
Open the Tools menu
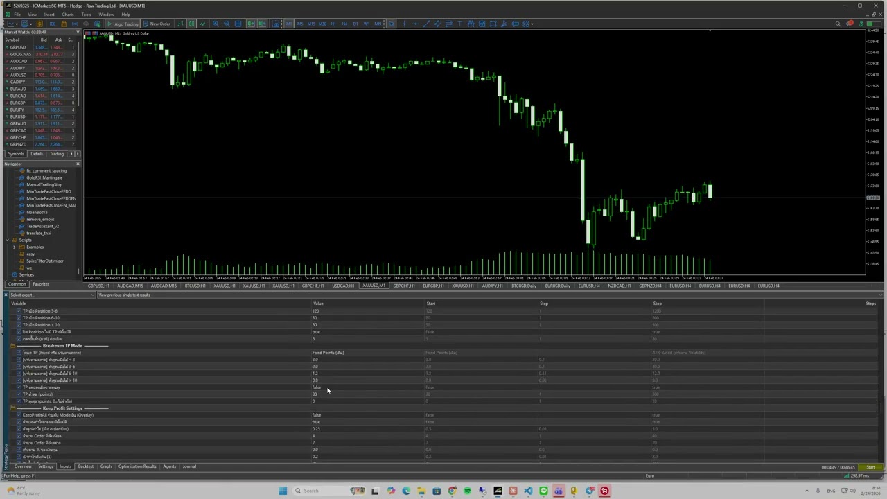coord(86,15)
